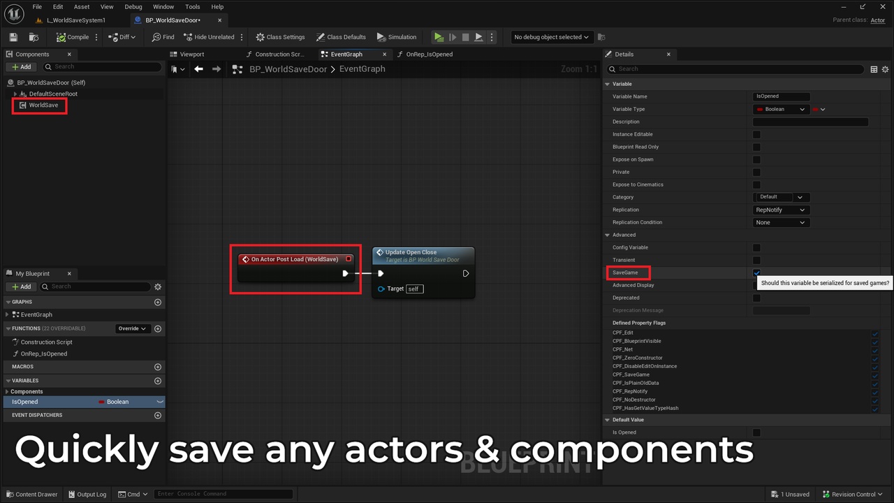Screen dimensions: 894x503
Task: Add a new graph with plus icon
Action: 158,302
